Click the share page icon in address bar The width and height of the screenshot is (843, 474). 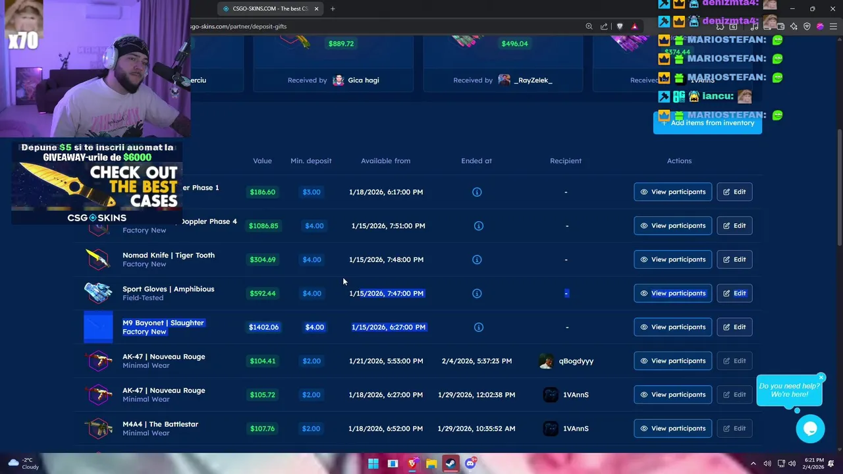coord(604,26)
